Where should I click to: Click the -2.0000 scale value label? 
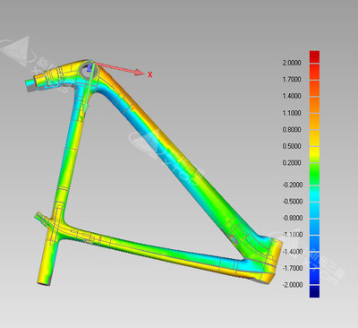pyautogui.click(x=293, y=285)
